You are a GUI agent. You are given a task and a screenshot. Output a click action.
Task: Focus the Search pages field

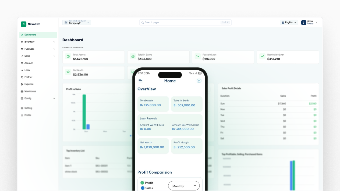coord(185,23)
